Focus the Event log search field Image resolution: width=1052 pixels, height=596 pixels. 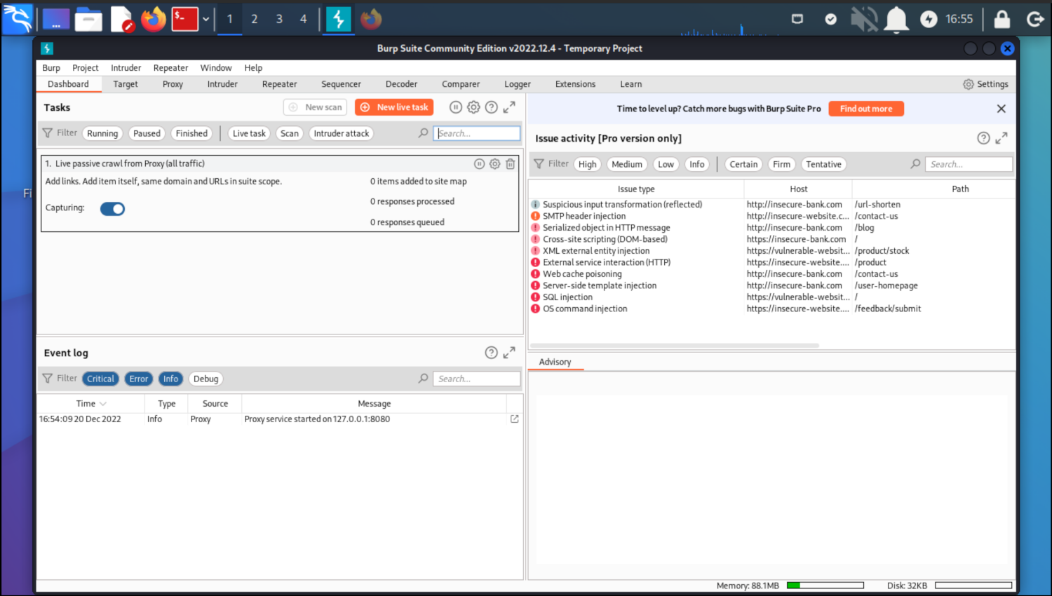pyautogui.click(x=477, y=379)
